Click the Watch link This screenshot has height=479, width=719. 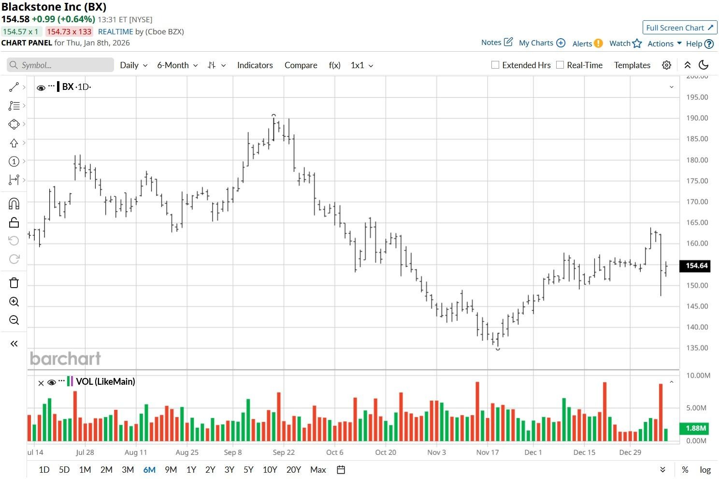(620, 43)
